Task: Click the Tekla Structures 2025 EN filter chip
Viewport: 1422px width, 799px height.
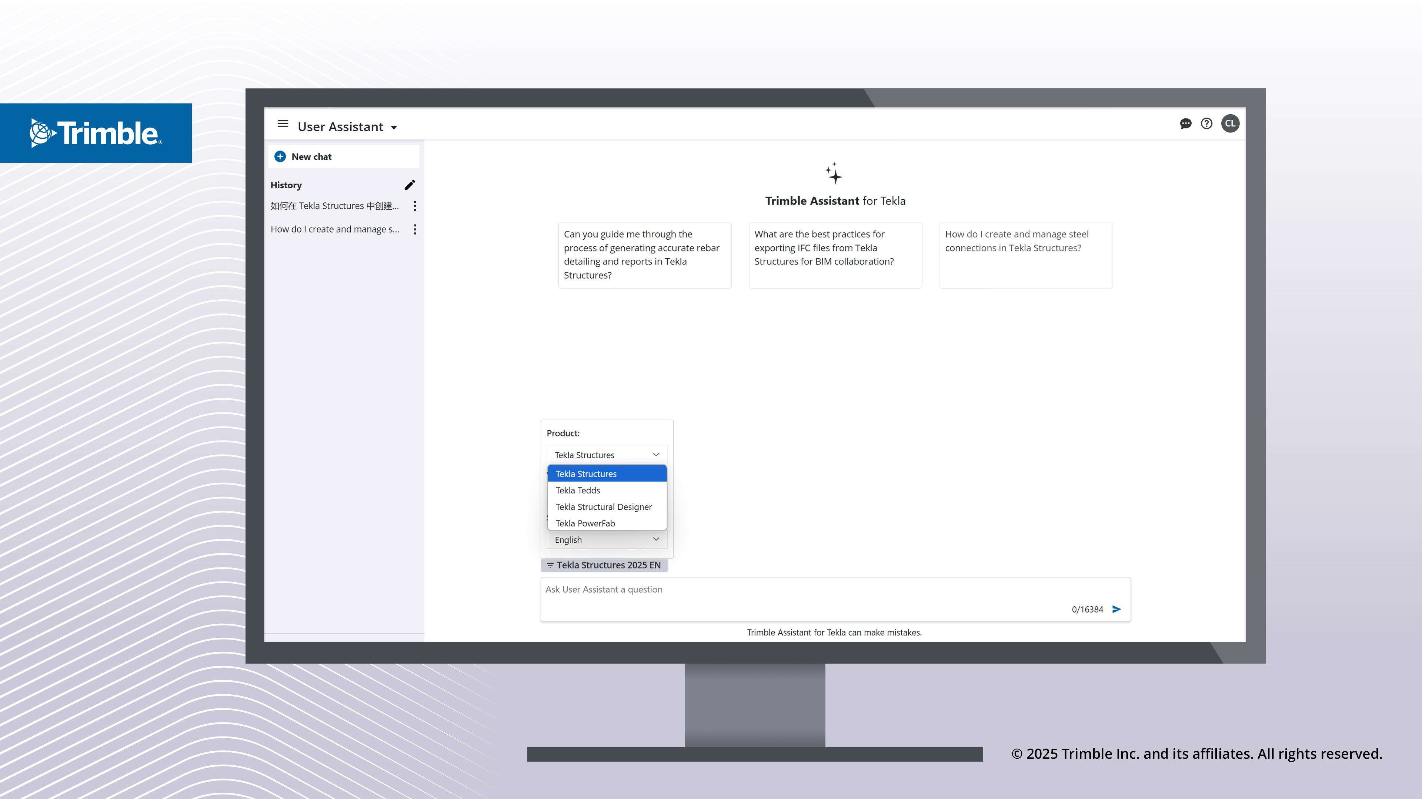Action: 604,564
